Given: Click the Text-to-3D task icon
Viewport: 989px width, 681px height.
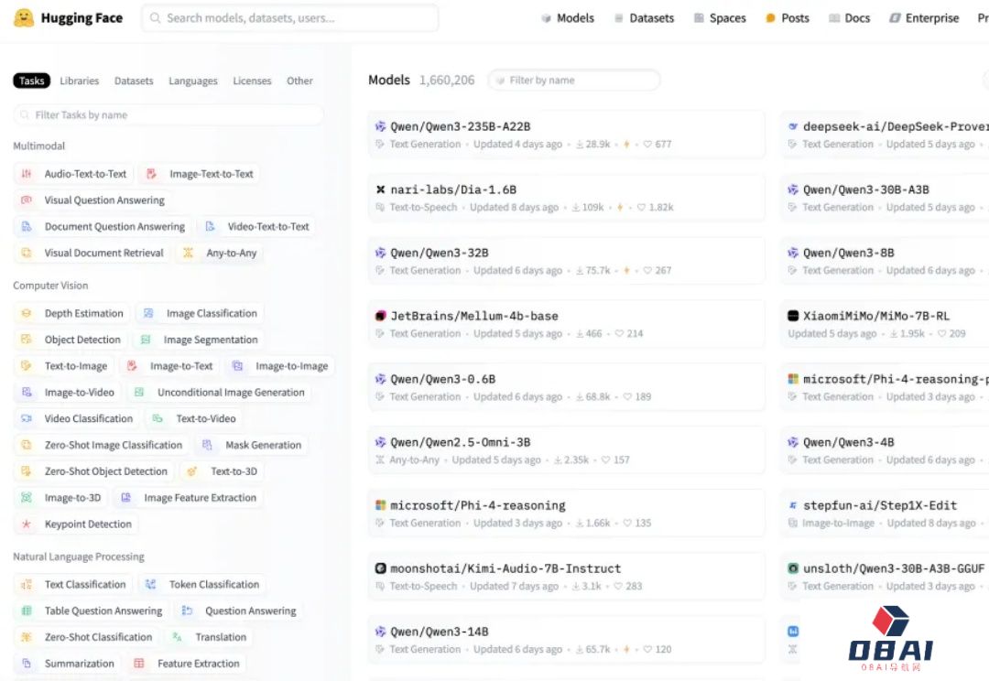Looking at the screenshot, I should pos(192,471).
